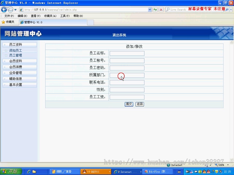Click the search magnifier button
Viewport: 234px width, 175px height.
coord(227,10)
